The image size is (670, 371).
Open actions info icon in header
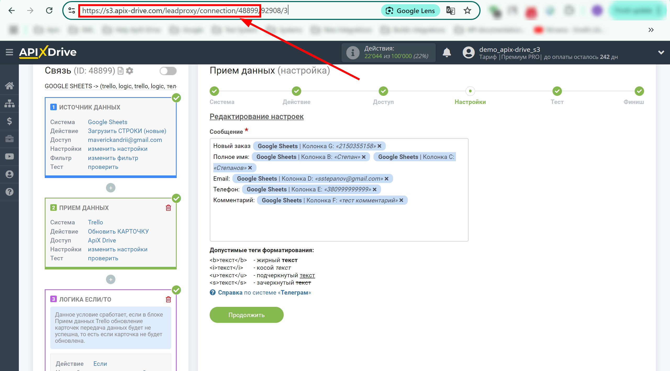click(353, 53)
